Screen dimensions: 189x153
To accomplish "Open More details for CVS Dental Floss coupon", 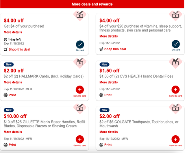I will tap(109, 82).
